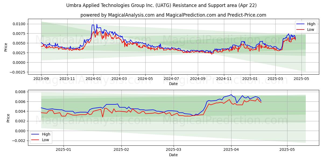Screen dimensions: 323x161
Task: Click 'High' label in bottom chart legend
Action: 46,134
